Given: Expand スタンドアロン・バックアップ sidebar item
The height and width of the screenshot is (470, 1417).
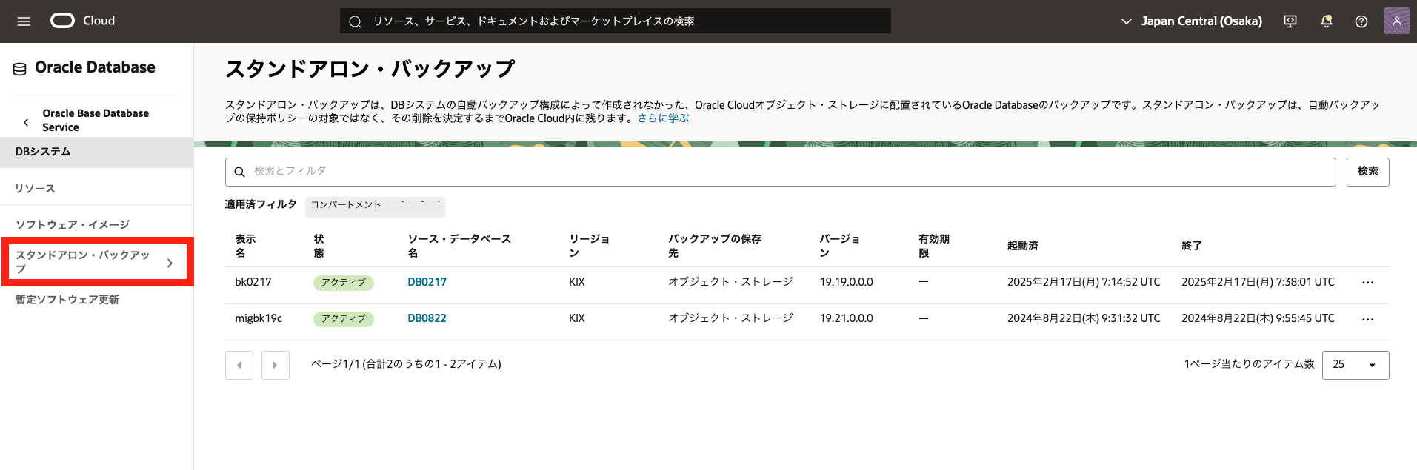Looking at the screenshot, I should click(170, 263).
